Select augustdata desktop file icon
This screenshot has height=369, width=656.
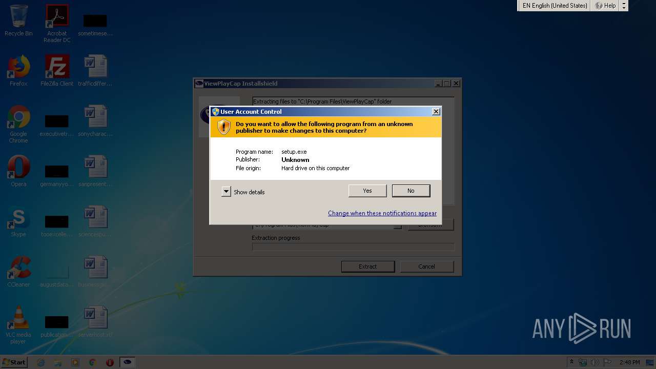coord(57,275)
